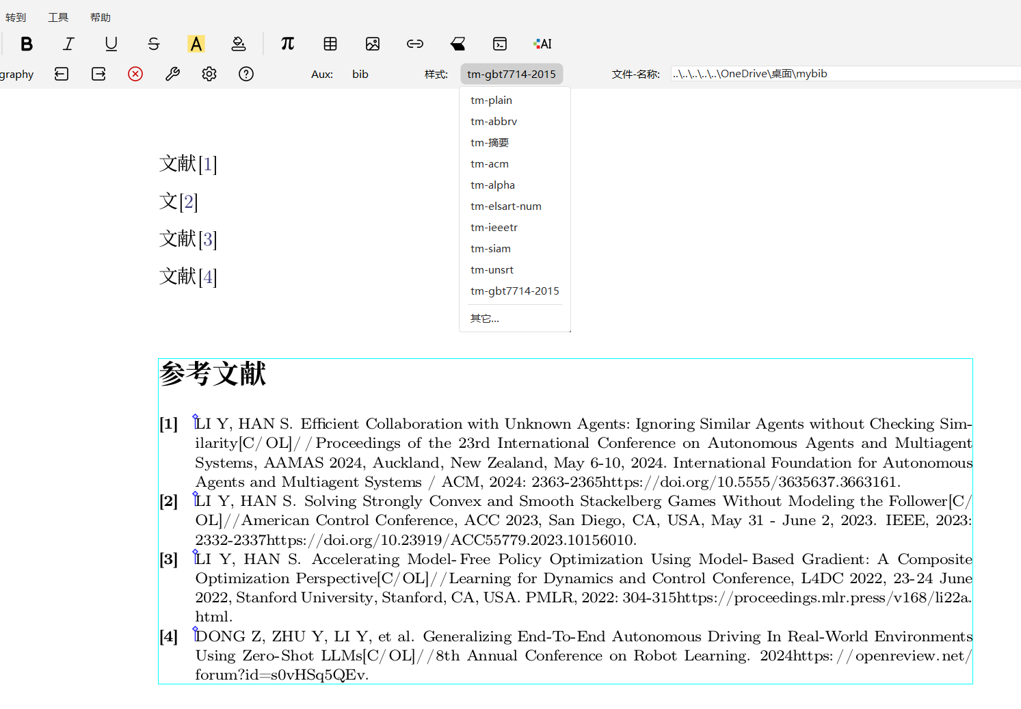Viewport: 1021px width, 709px height.
Task: Insert an image
Action: pyautogui.click(x=373, y=44)
